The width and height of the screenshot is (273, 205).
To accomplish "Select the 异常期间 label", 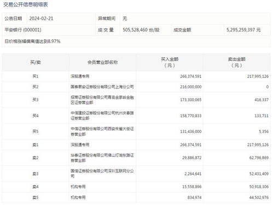I will click(x=107, y=19).
